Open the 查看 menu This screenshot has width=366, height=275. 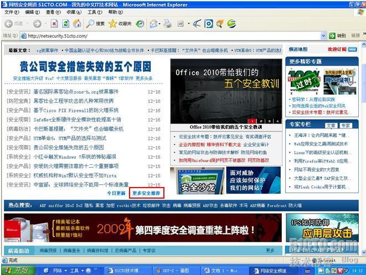53,12
